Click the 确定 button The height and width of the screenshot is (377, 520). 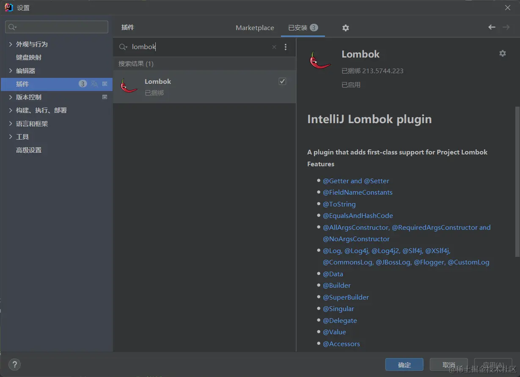404,365
